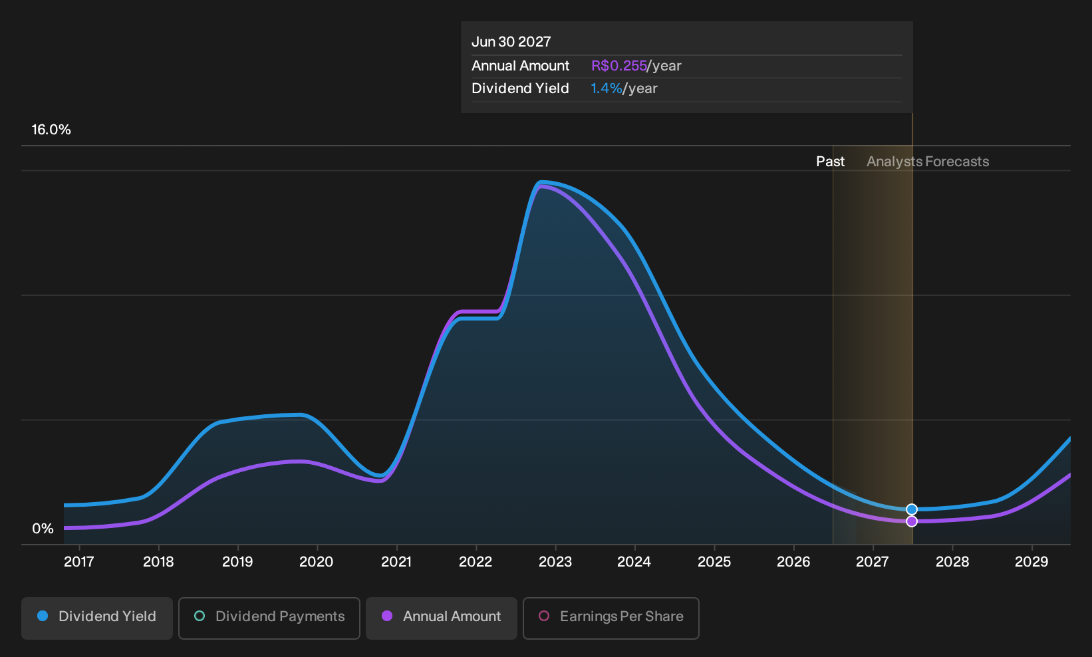
Task: Click the Past region label
Action: pos(831,162)
